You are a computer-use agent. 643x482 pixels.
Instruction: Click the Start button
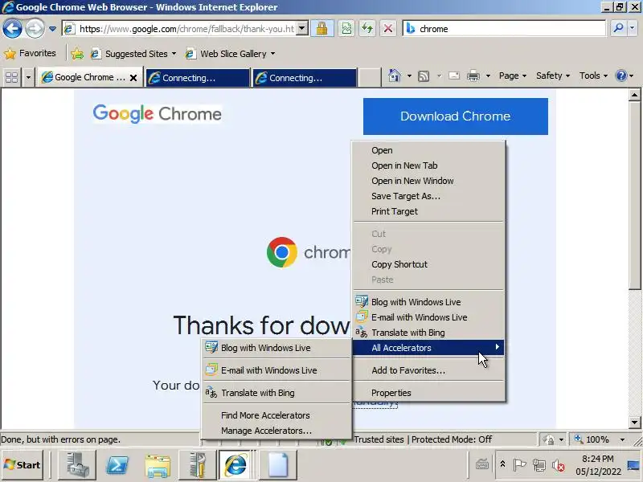(23, 465)
